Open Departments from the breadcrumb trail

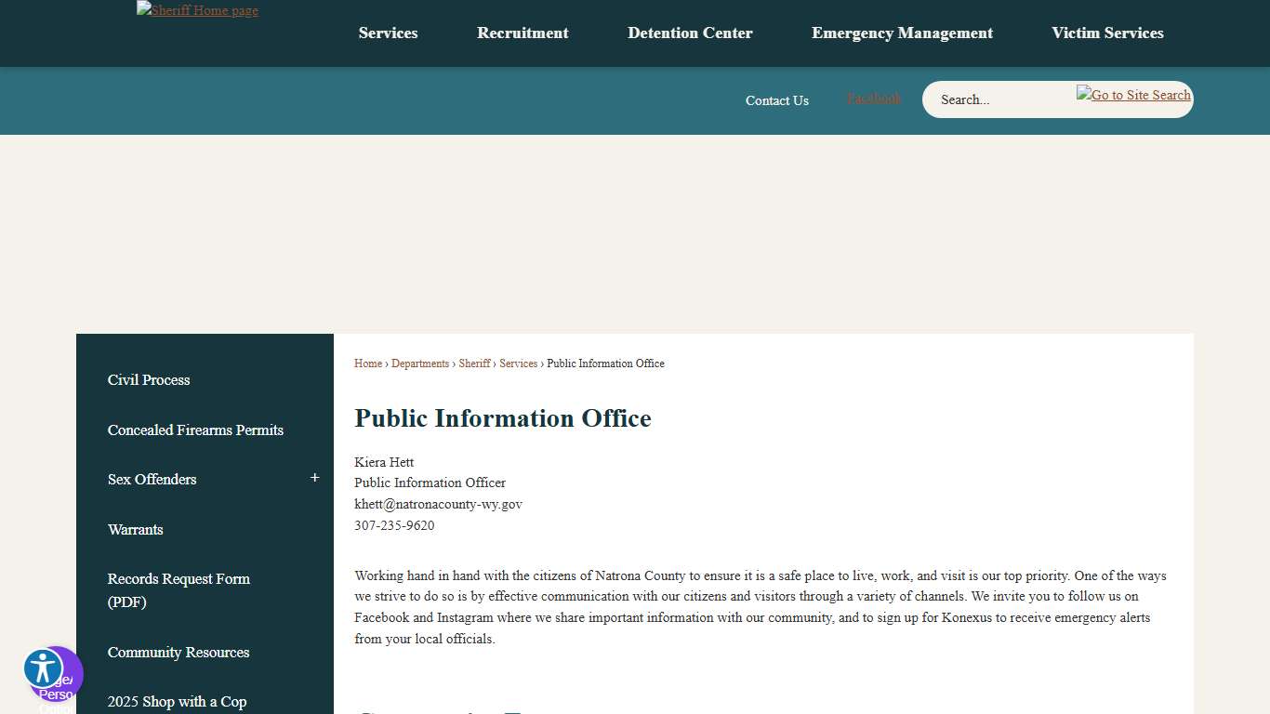coord(420,364)
